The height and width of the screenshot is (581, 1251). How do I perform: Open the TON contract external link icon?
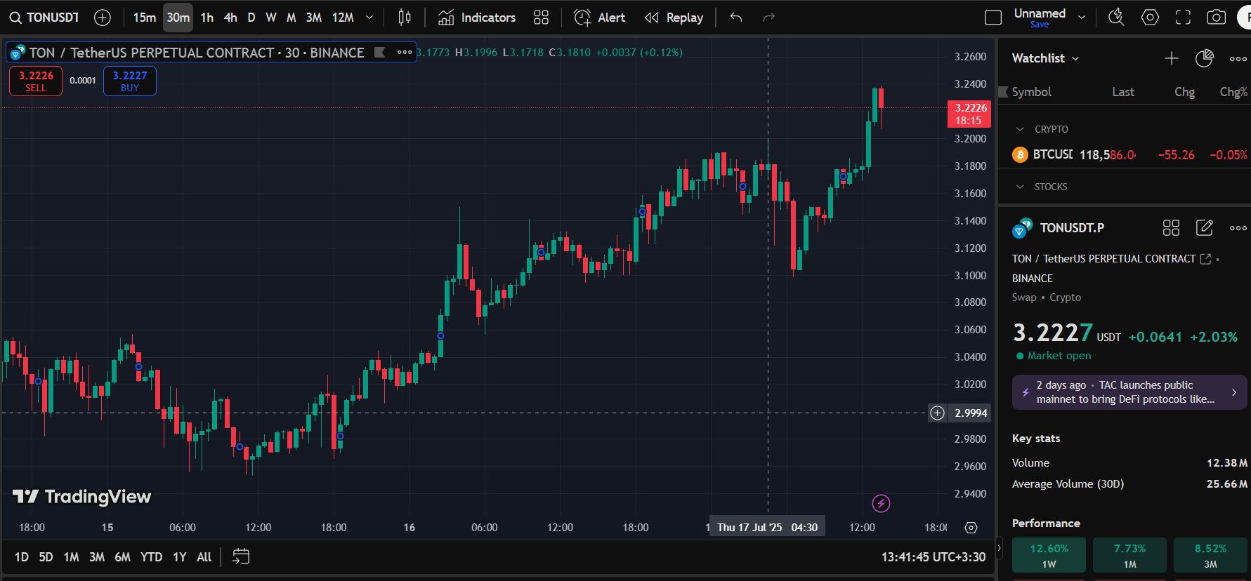pyautogui.click(x=1206, y=259)
